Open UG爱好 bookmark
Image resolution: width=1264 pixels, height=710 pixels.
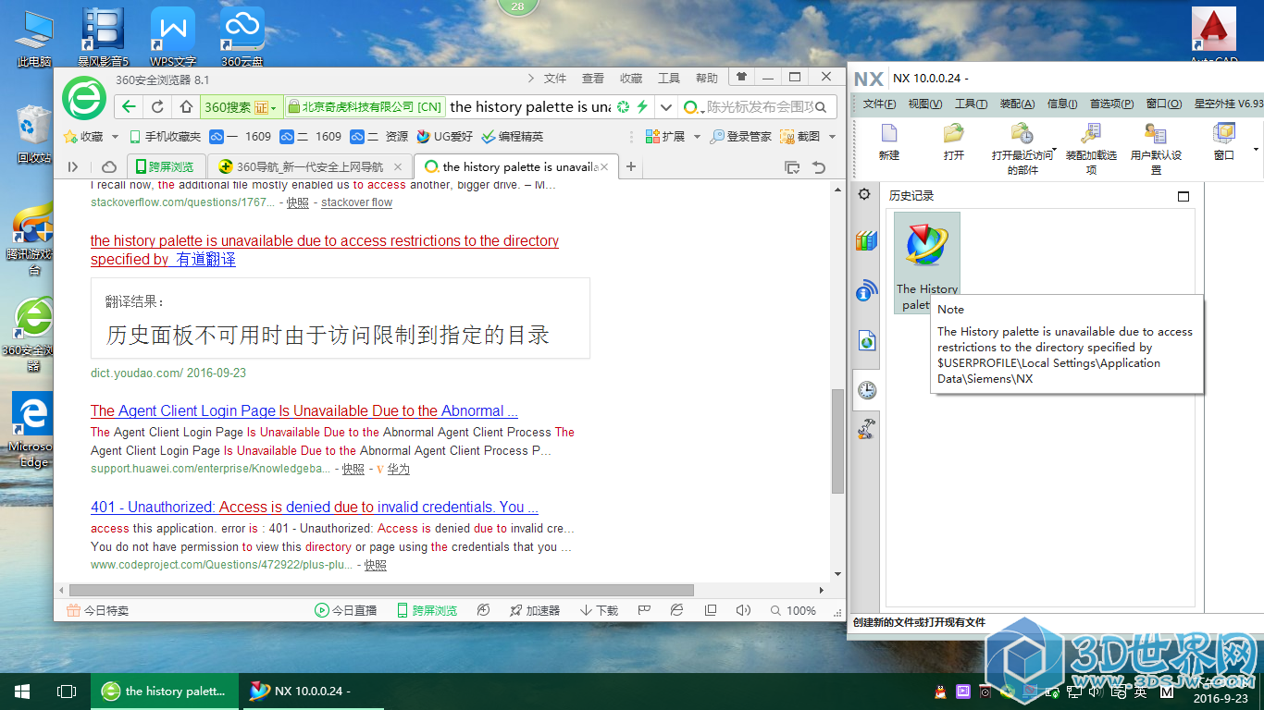(444, 137)
